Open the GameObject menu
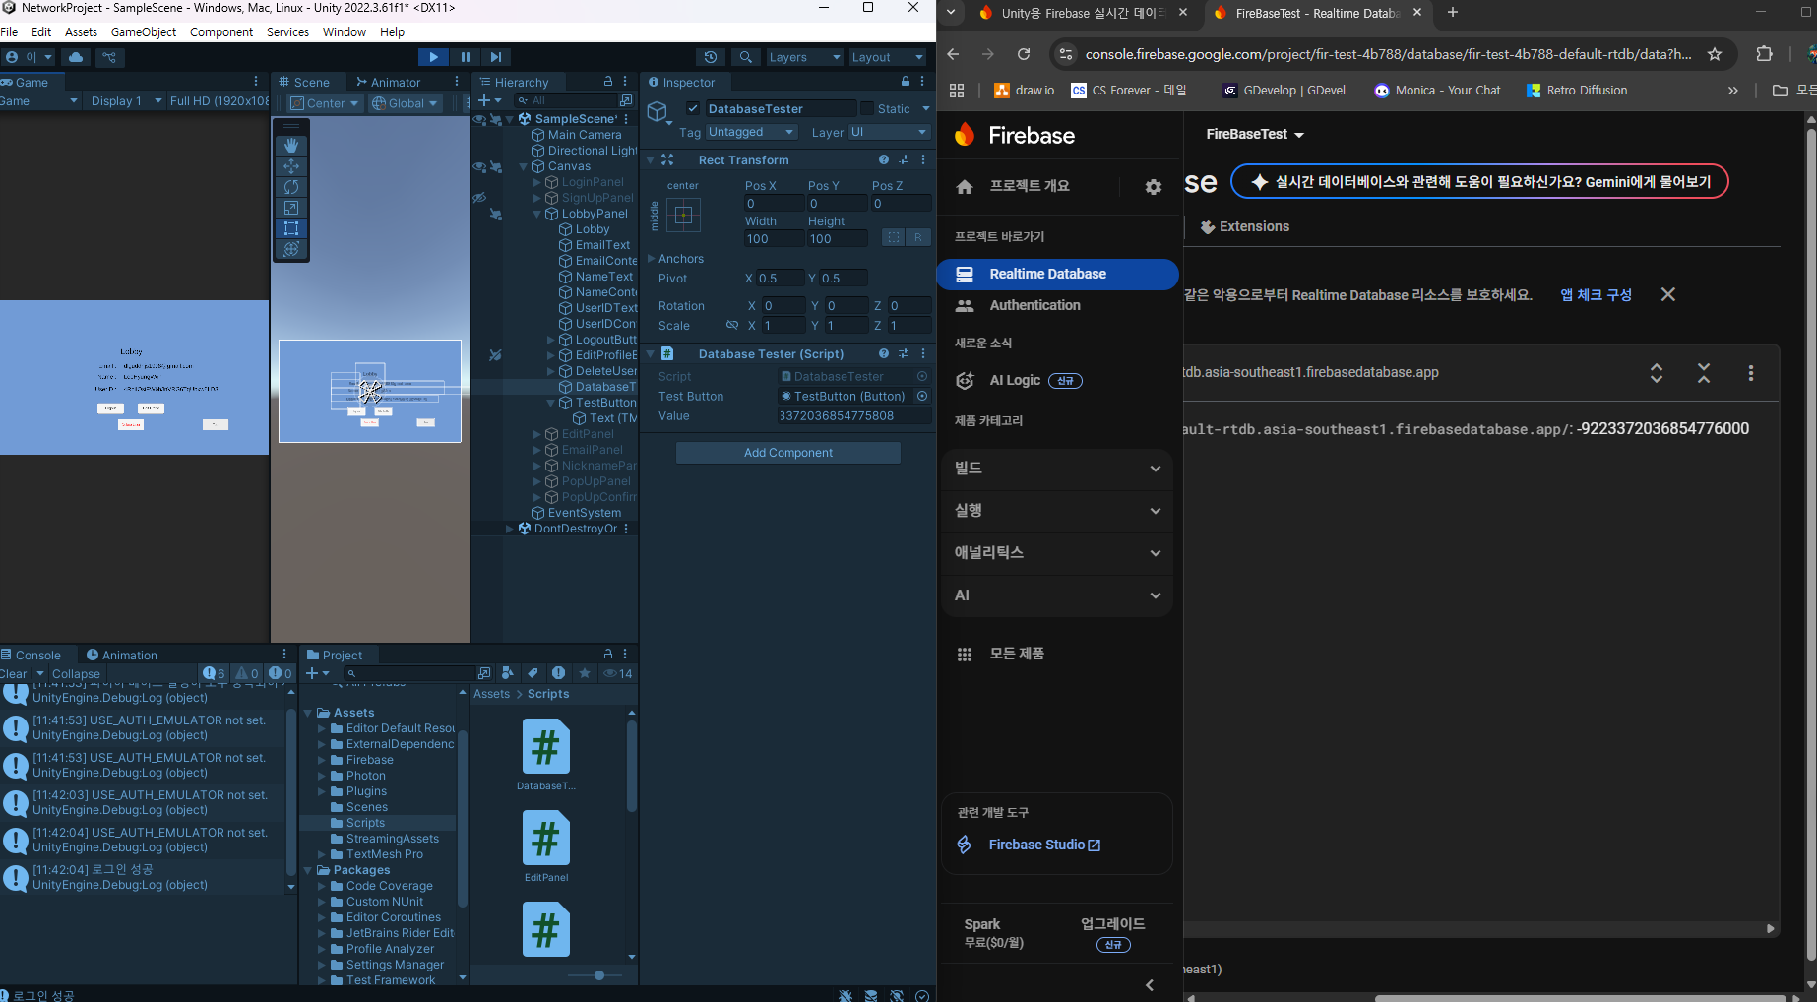 pos(144,32)
